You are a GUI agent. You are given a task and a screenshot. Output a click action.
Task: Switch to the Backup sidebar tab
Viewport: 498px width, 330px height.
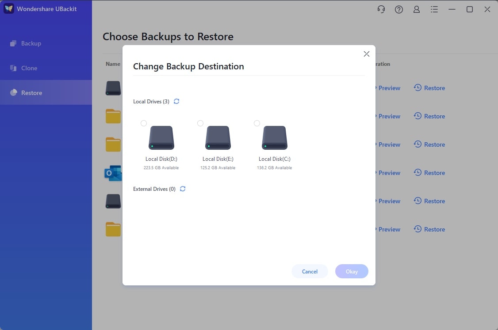[31, 43]
